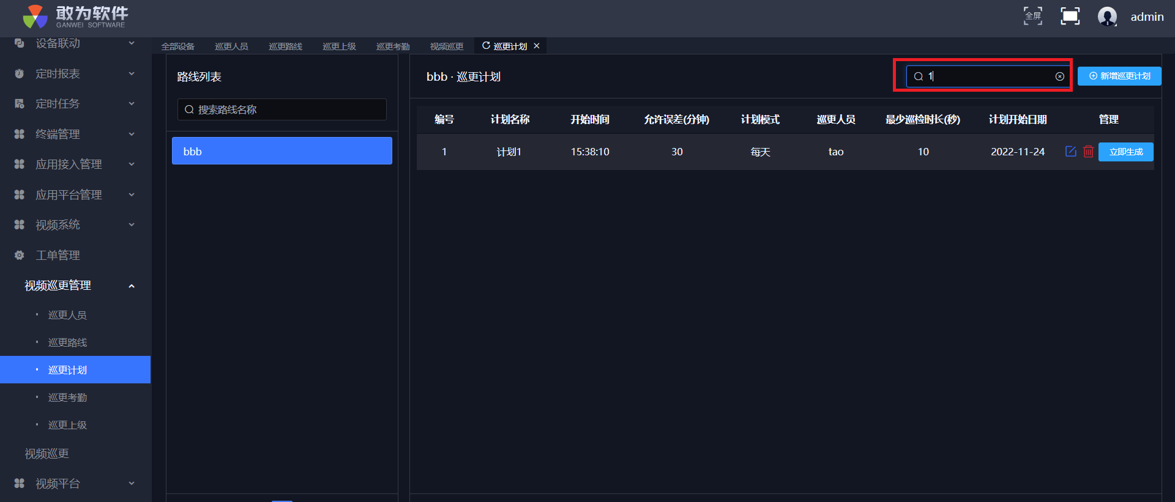The image size is (1175, 502).
Task: Click the admin avatar icon
Action: [1107, 17]
